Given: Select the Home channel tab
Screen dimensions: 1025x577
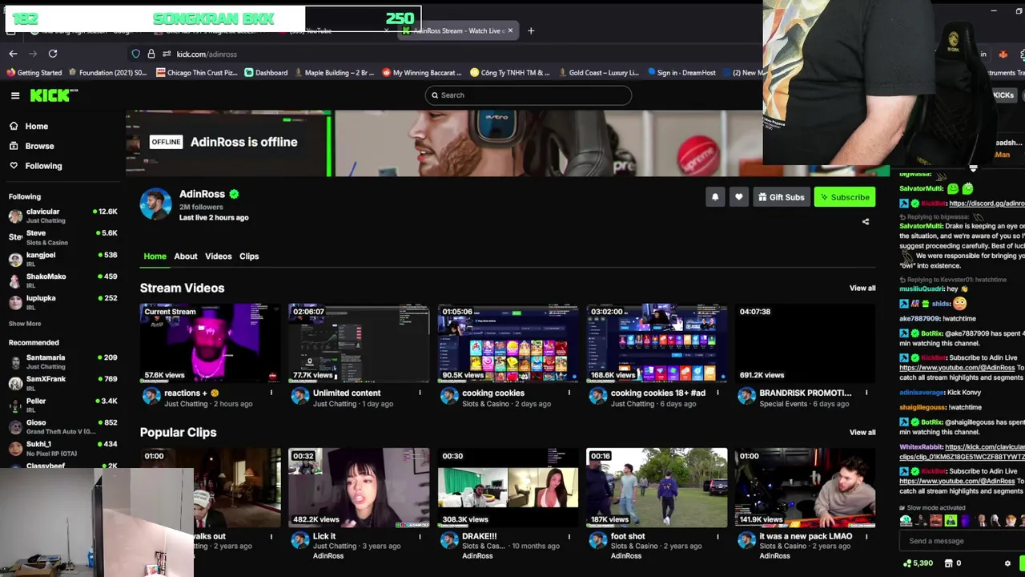Looking at the screenshot, I should coord(155,256).
